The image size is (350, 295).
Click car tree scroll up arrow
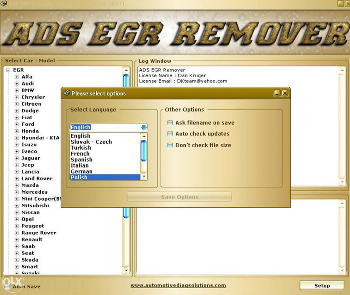click(126, 70)
